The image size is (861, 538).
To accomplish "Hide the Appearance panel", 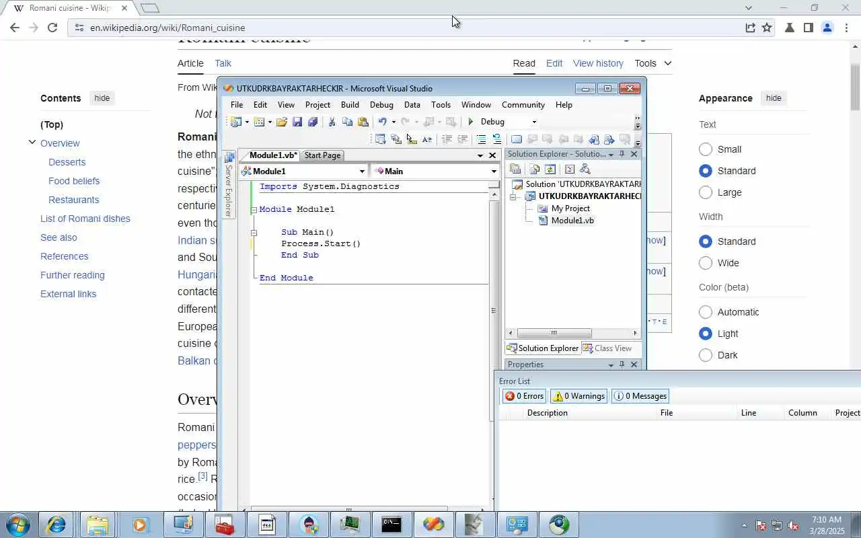I will [774, 98].
